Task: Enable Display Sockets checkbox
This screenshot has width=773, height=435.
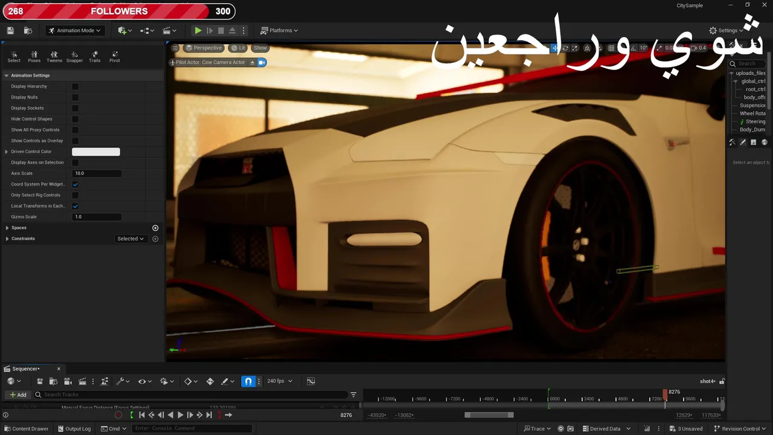Action: click(75, 108)
